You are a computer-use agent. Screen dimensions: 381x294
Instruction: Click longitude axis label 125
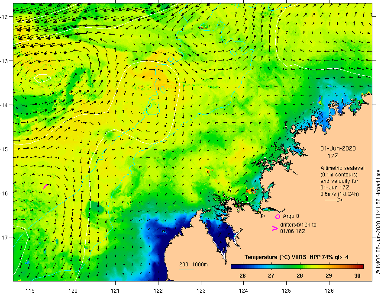287,291
